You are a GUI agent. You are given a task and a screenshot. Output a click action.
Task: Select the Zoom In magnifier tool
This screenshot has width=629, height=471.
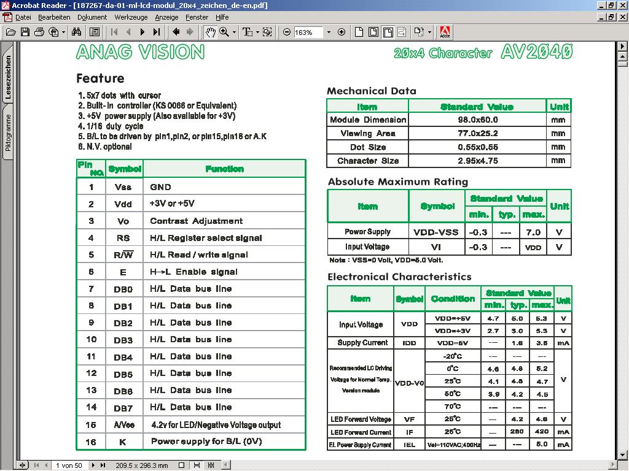pyautogui.click(x=224, y=32)
